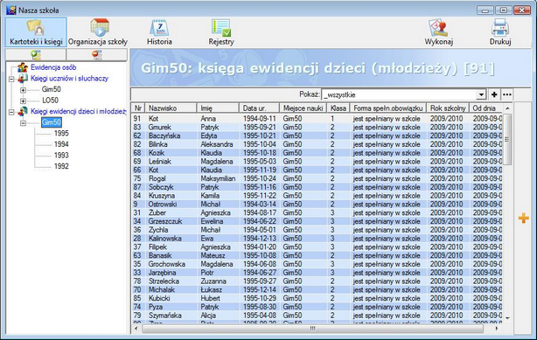Click the table scroll up arrow

tap(507, 108)
